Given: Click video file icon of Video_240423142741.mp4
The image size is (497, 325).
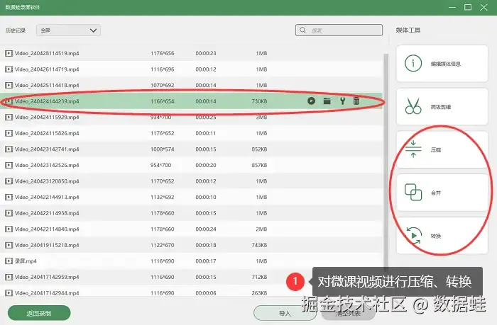Looking at the screenshot, I should (x=9, y=149).
